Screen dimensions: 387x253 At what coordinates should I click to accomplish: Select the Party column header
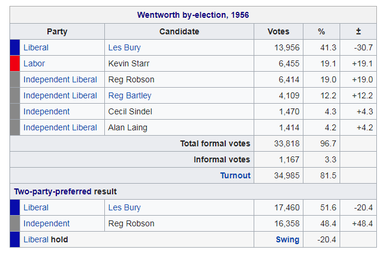pyautogui.click(x=57, y=31)
